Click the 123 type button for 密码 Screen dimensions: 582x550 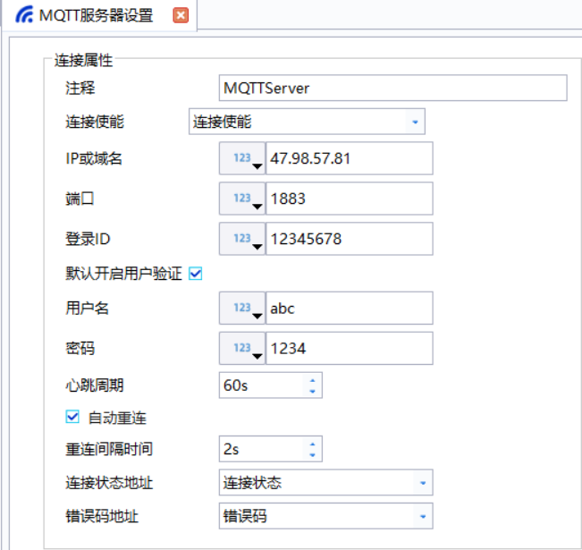pos(242,348)
